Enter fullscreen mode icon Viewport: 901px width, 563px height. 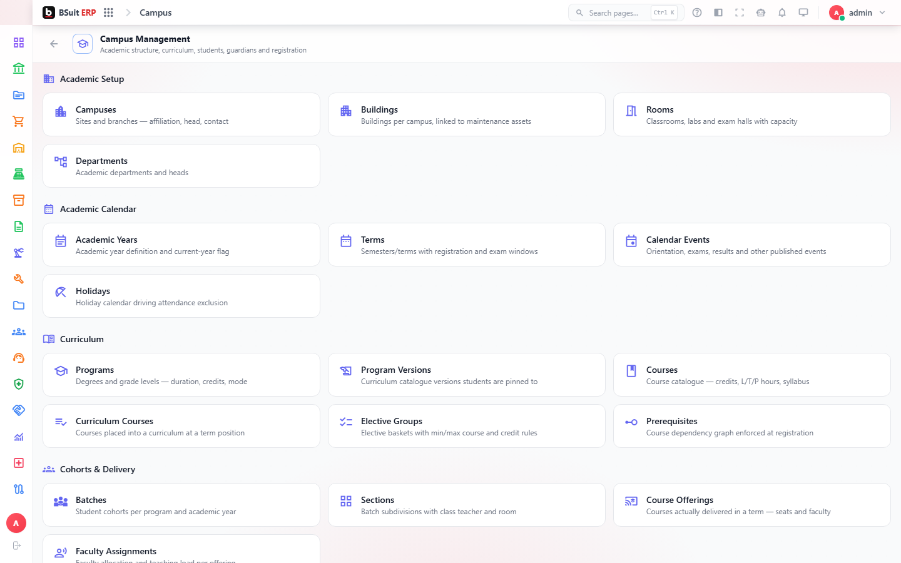740,13
